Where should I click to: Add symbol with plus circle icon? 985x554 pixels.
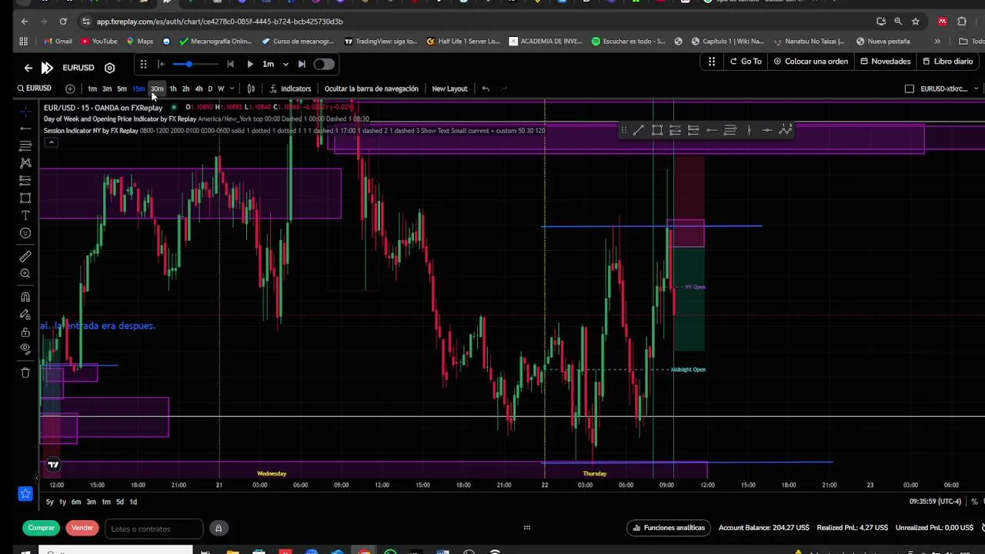click(70, 88)
